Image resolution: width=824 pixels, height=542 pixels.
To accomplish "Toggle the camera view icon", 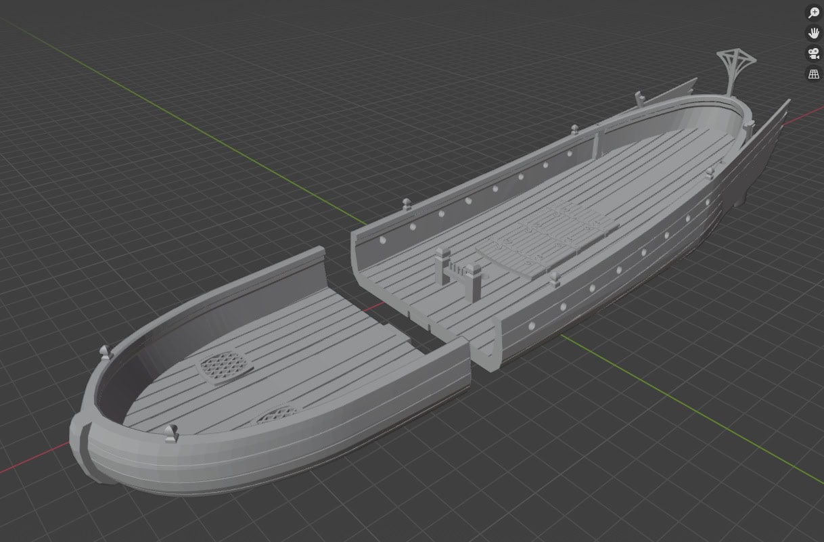I will (x=814, y=53).
